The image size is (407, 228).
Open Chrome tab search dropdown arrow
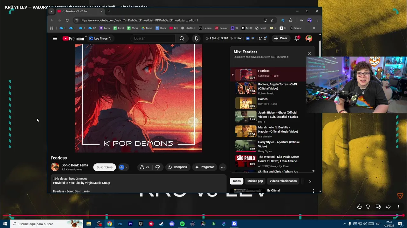(52, 11)
